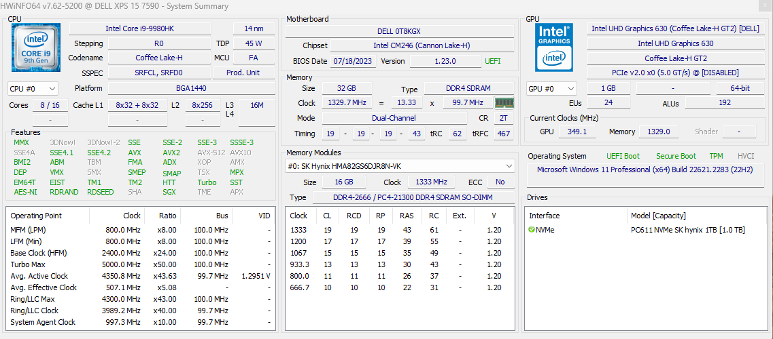Click the Turbo feature label
The width and height of the screenshot is (773, 339).
coord(207,182)
